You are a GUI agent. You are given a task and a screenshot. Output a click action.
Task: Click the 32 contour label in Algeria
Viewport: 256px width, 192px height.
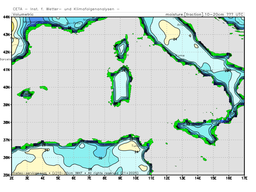click(100, 158)
